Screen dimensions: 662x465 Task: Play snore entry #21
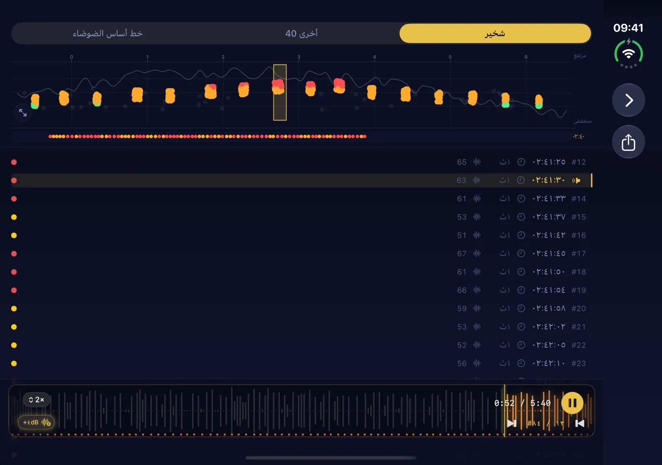(x=301, y=327)
